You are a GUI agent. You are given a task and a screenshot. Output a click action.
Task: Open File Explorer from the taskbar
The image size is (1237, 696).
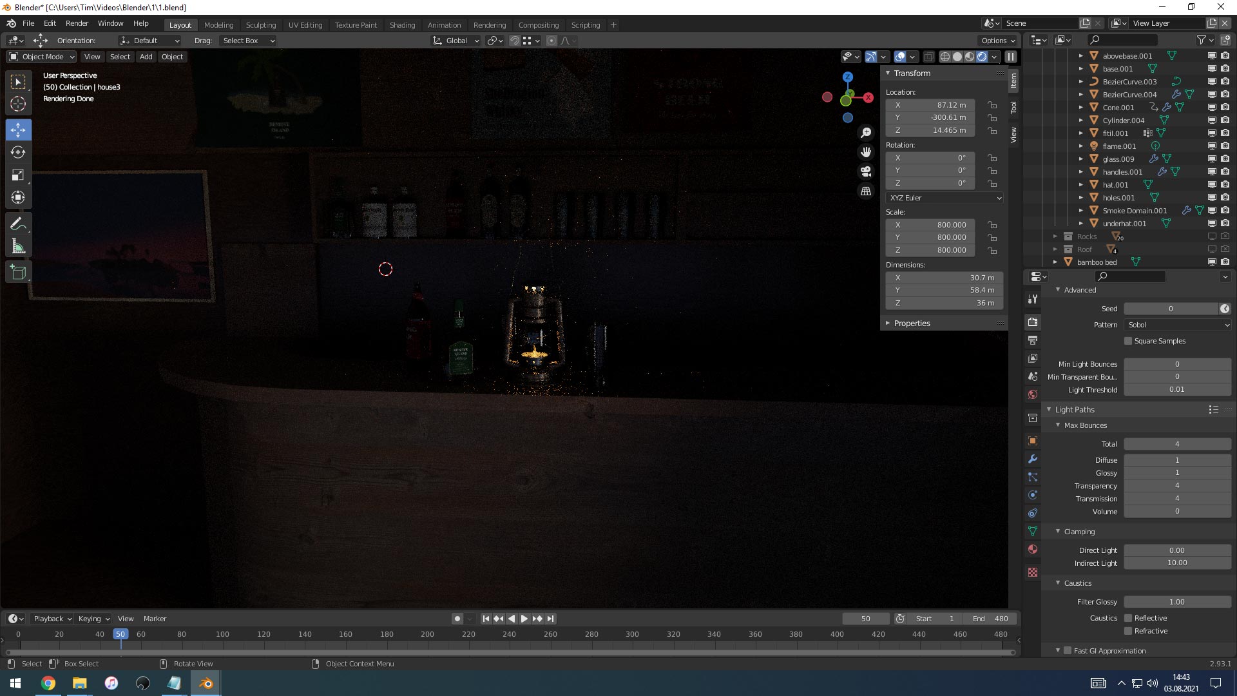point(79,683)
